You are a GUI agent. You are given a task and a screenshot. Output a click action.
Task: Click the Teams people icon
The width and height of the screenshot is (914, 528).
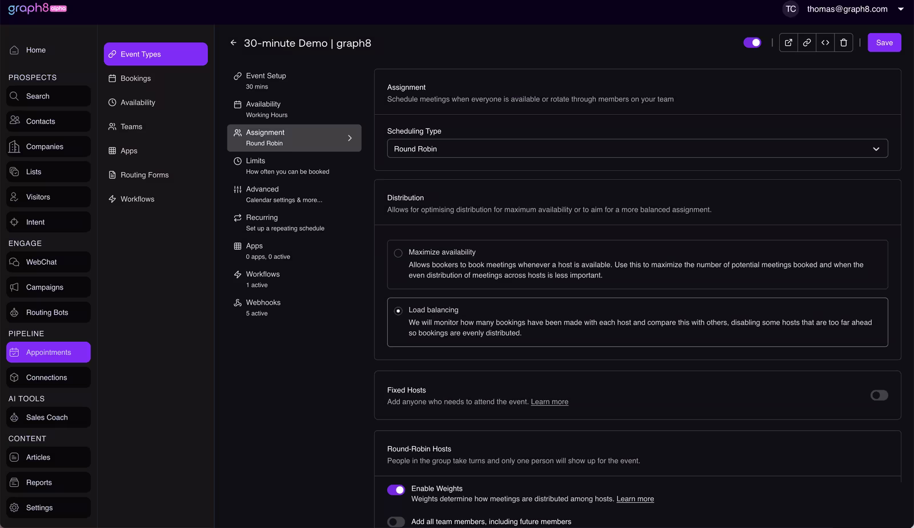point(113,127)
